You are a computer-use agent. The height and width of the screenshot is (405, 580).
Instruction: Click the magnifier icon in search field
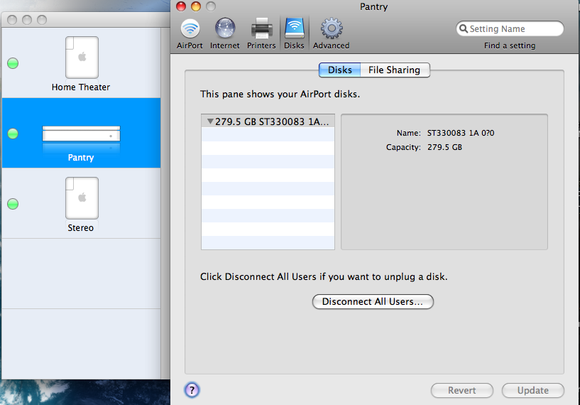coord(464,28)
